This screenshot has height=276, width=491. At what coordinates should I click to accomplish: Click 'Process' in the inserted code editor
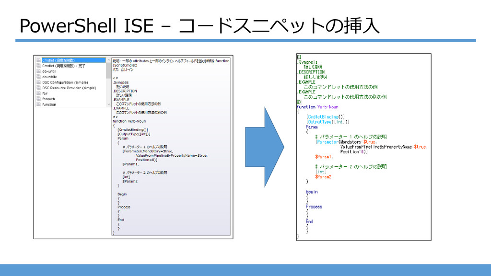(314, 207)
